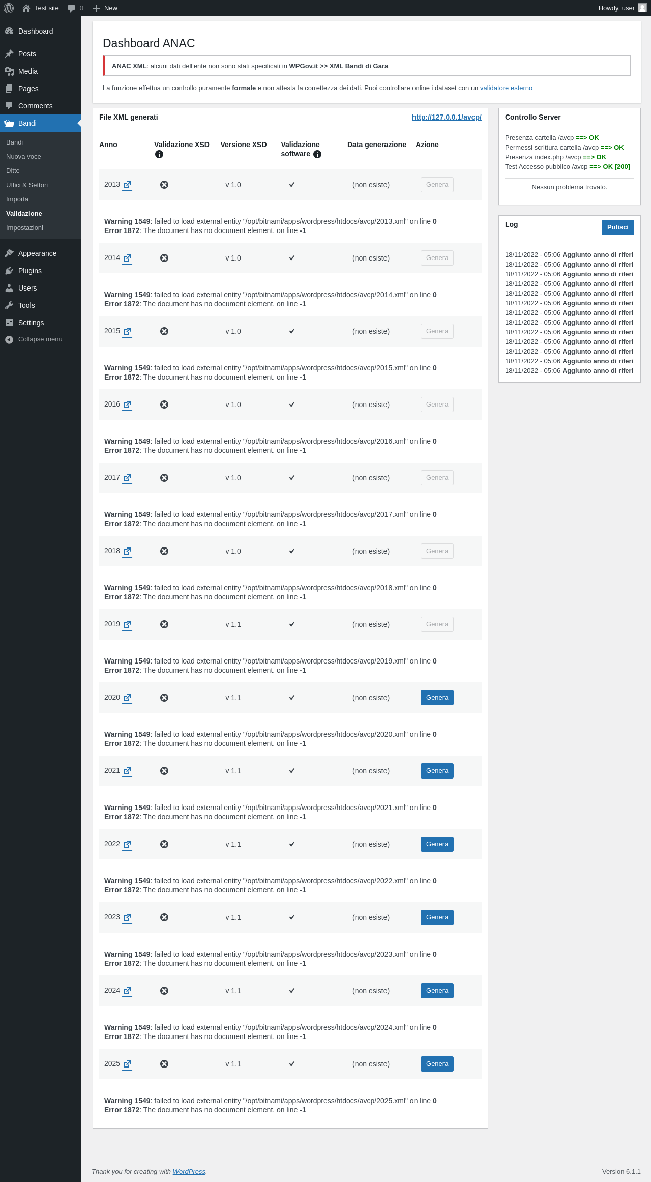Click the software check mark for 2022
This screenshot has width=651, height=1182.
(292, 844)
